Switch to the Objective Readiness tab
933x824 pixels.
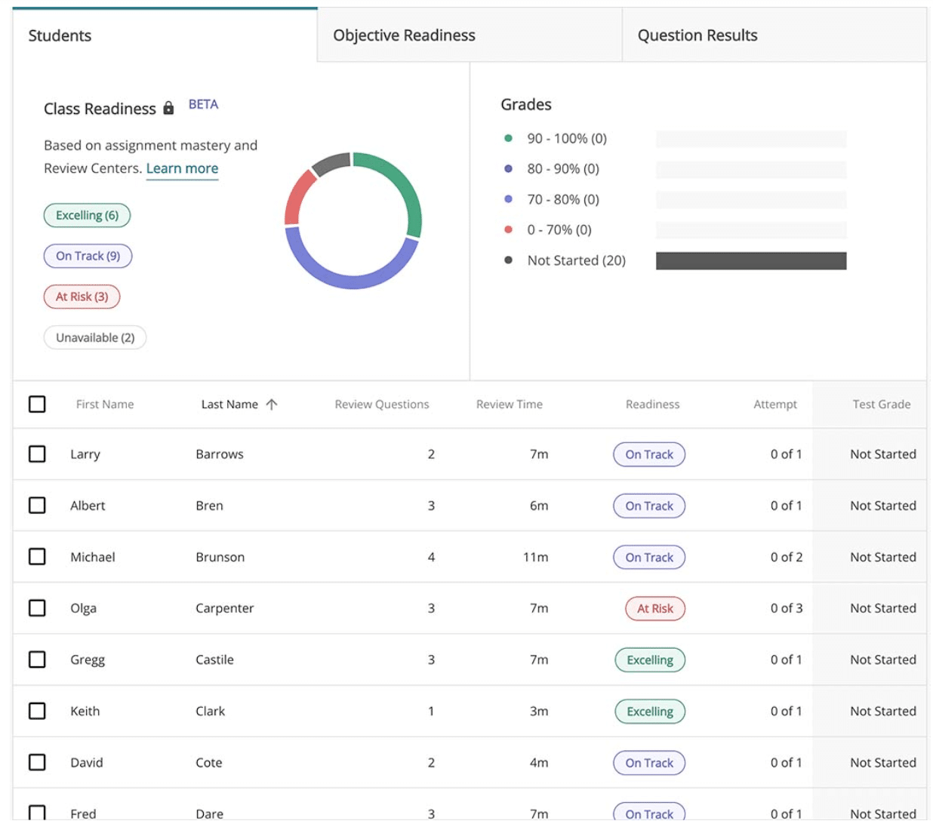pyautogui.click(x=405, y=35)
